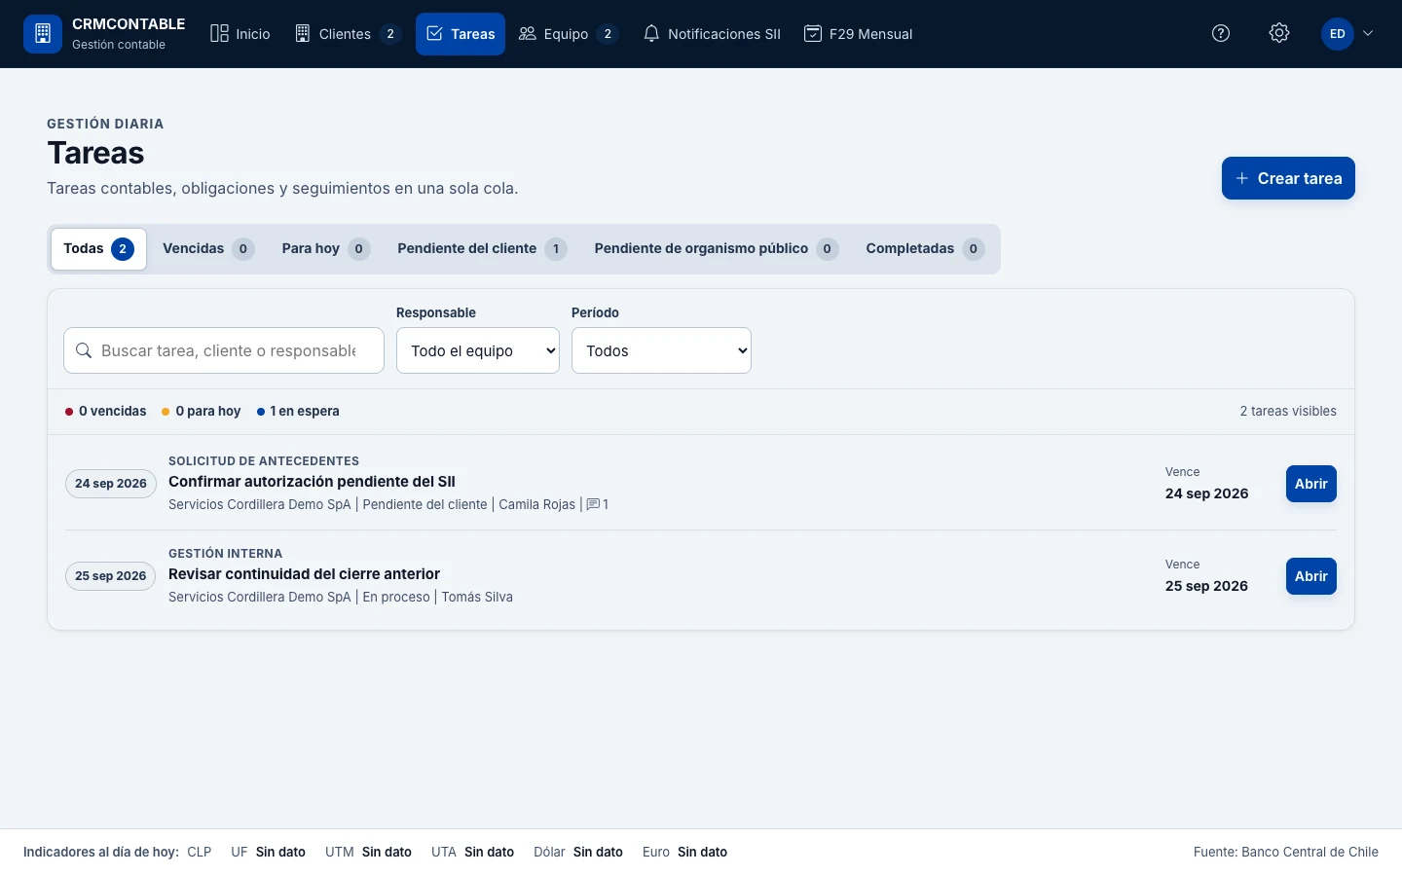The width and height of the screenshot is (1402, 876).
Task: Click the CRMCONTABLE building logo icon
Action: 43,34
